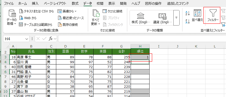Sort descending with the Z-A icon
226x97 pixels.
pyautogui.click(x=188, y=21)
